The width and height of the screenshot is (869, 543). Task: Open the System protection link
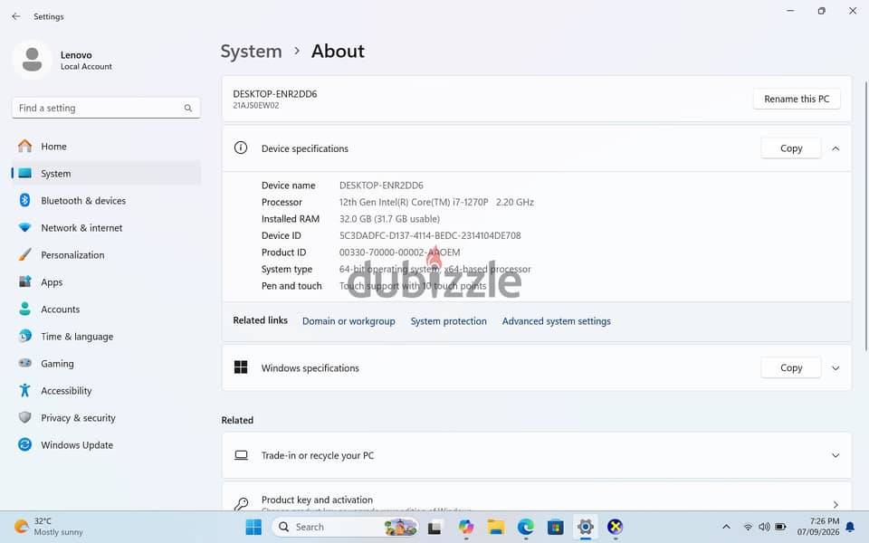pyautogui.click(x=448, y=320)
